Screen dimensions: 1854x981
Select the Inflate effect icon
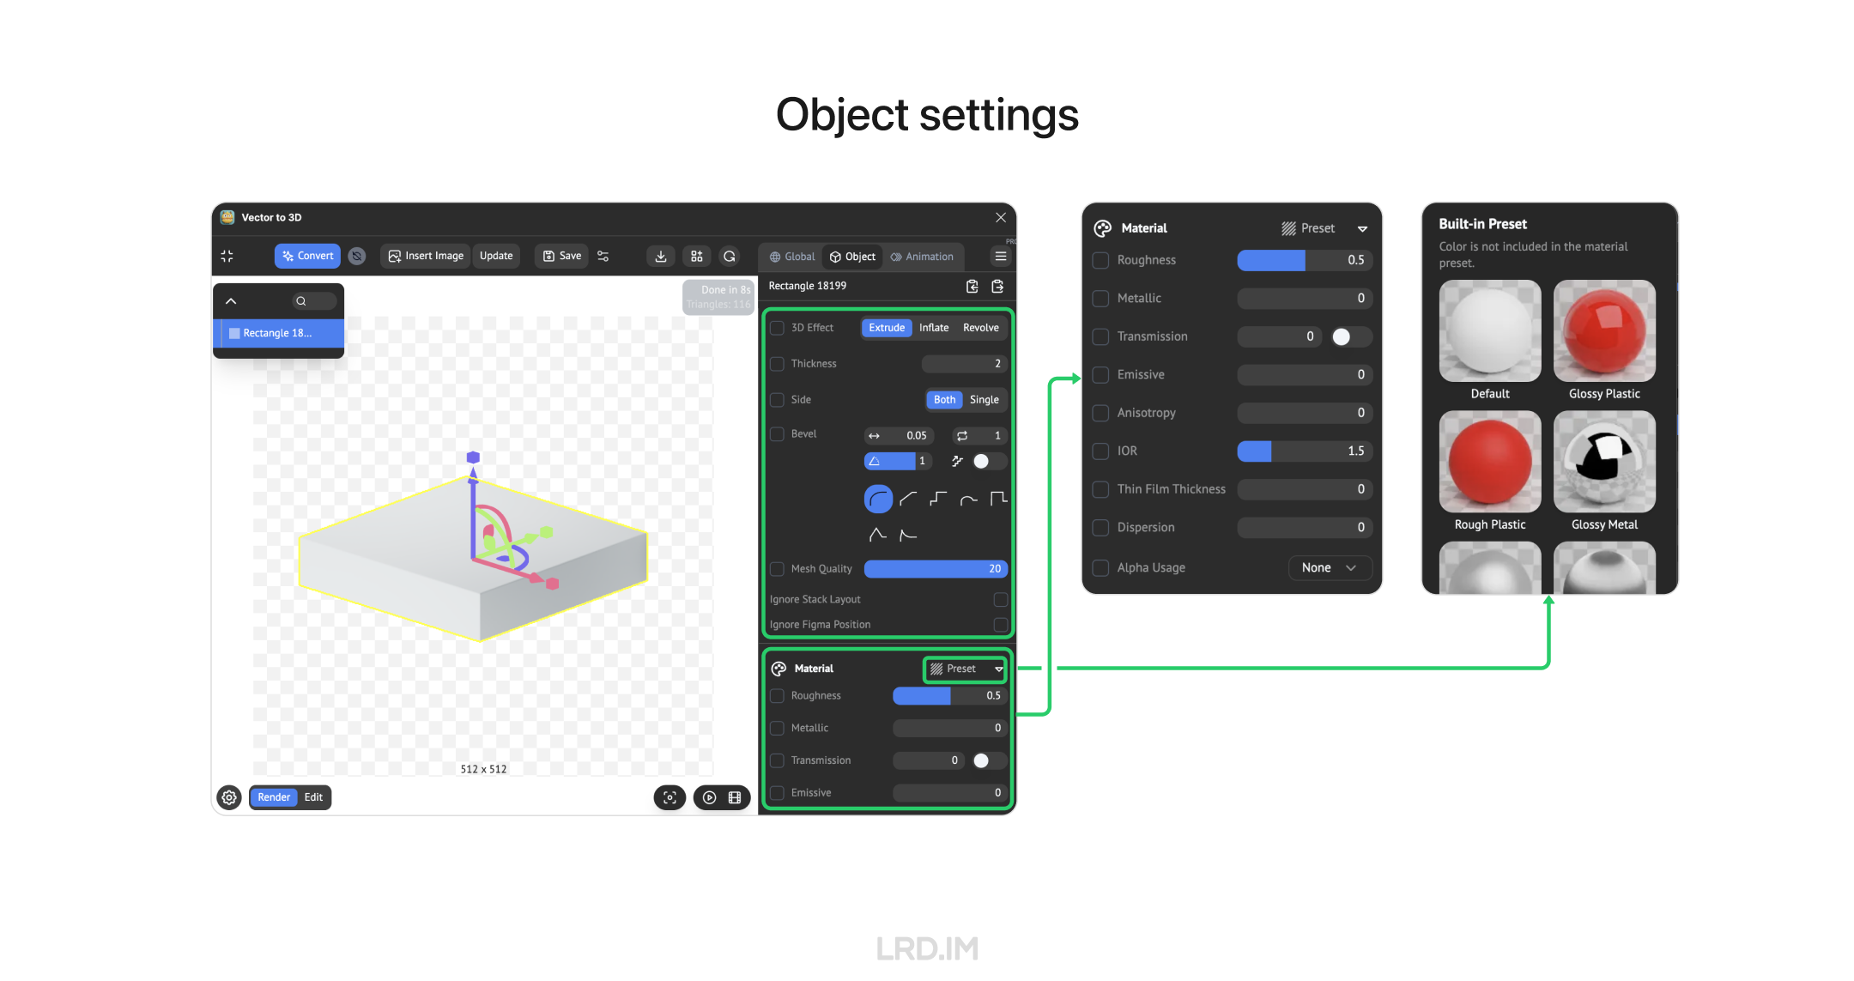(933, 327)
